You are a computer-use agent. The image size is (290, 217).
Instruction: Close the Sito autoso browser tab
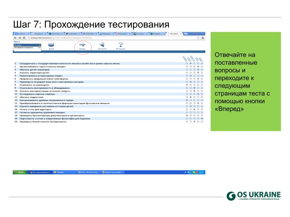click(x=181, y=34)
